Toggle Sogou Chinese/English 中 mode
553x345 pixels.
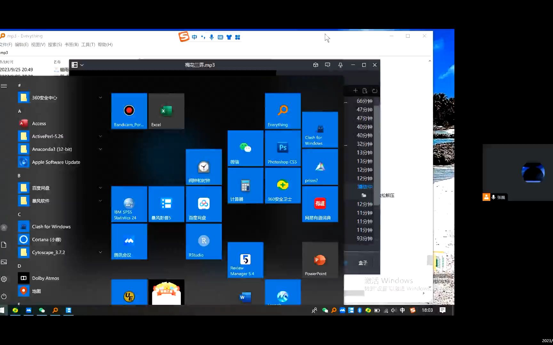(x=194, y=37)
